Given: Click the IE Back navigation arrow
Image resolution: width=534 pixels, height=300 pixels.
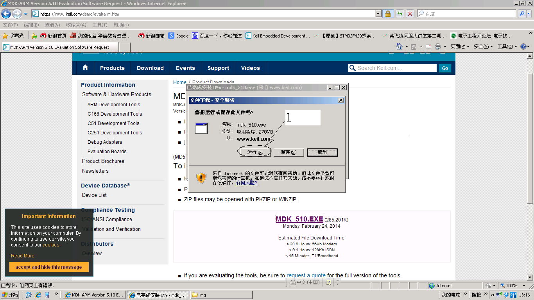Looking at the screenshot, I should 6,14.
